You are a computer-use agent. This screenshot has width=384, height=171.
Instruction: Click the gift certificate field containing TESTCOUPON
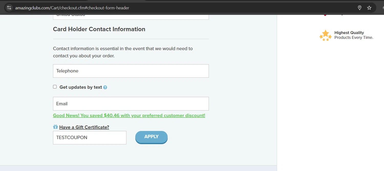tap(90, 137)
